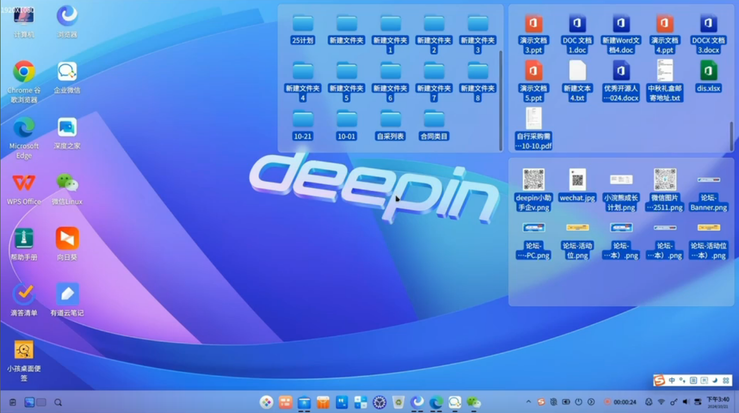Click the search icon on taskbar

click(58, 402)
